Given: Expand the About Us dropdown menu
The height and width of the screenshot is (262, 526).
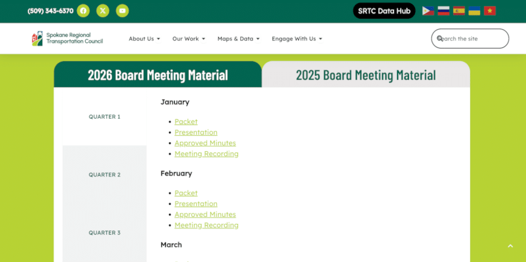Looking at the screenshot, I should 144,39.
